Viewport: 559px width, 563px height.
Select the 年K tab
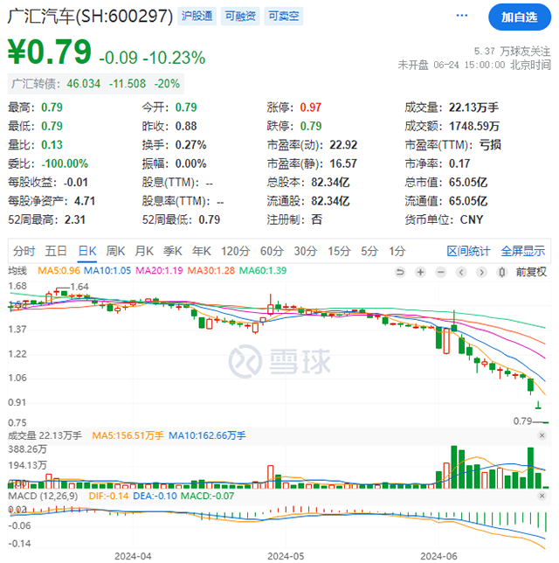(201, 251)
